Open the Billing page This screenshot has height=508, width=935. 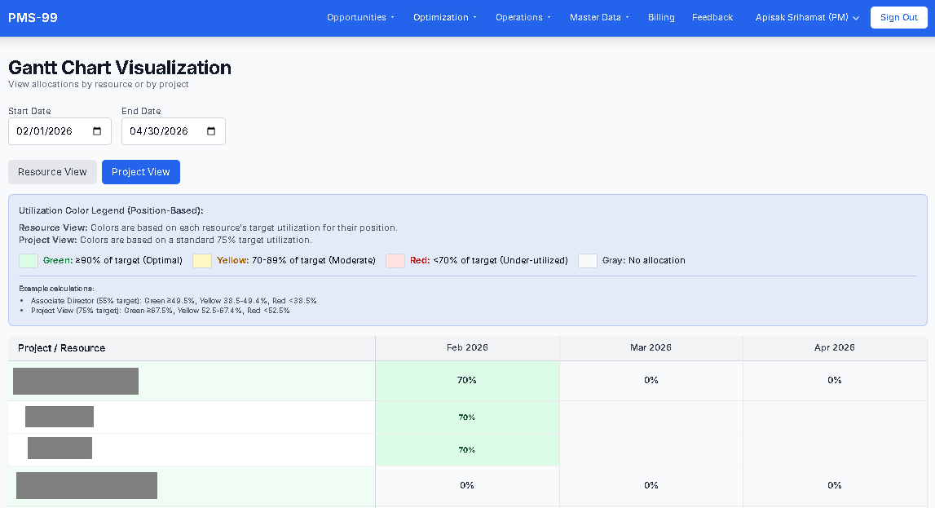tap(661, 17)
